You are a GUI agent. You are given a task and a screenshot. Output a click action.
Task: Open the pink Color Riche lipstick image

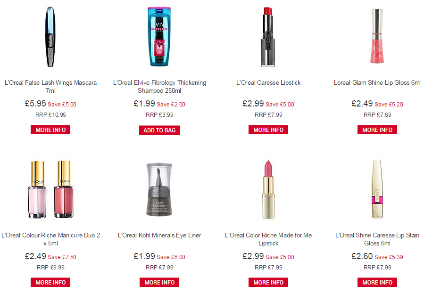coord(268,189)
